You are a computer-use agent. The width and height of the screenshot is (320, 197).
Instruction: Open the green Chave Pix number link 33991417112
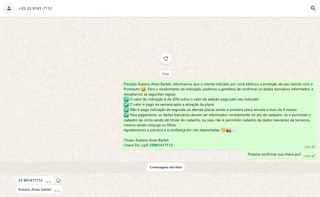tap(161, 145)
